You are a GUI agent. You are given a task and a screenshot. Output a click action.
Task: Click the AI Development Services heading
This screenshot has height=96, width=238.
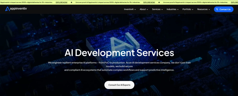tap(119, 53)
